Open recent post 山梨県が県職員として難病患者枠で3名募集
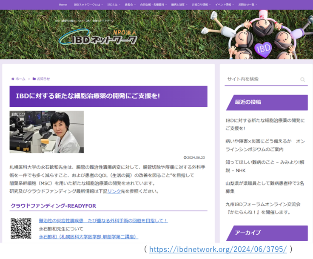The width and height of the screenshot is (313, 259). 265,187
